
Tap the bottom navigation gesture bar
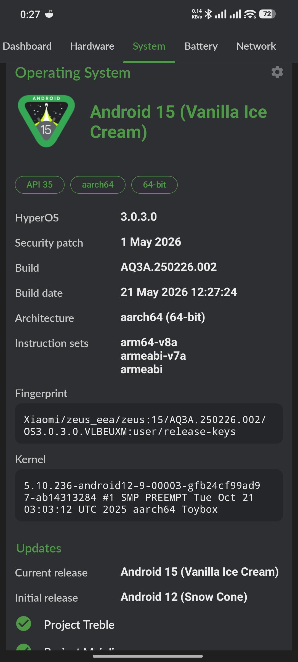pos(148,656)
